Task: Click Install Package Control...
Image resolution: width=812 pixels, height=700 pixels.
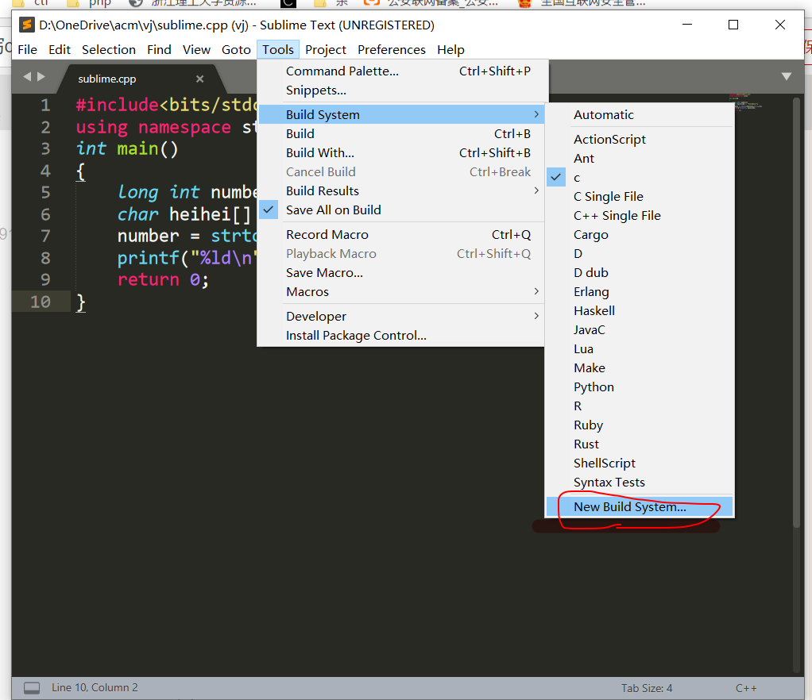Action: [x=400, y=335]
